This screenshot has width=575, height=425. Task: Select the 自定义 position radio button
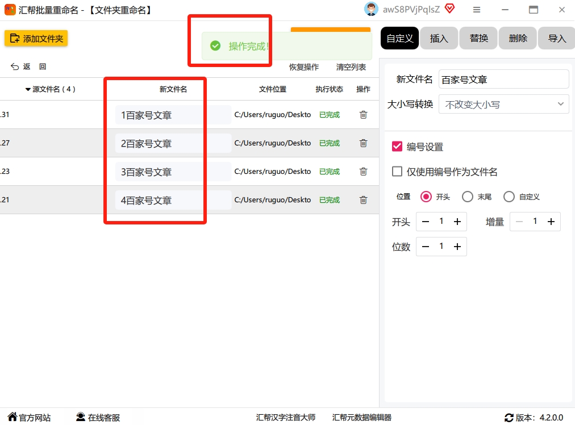[509, 197]
